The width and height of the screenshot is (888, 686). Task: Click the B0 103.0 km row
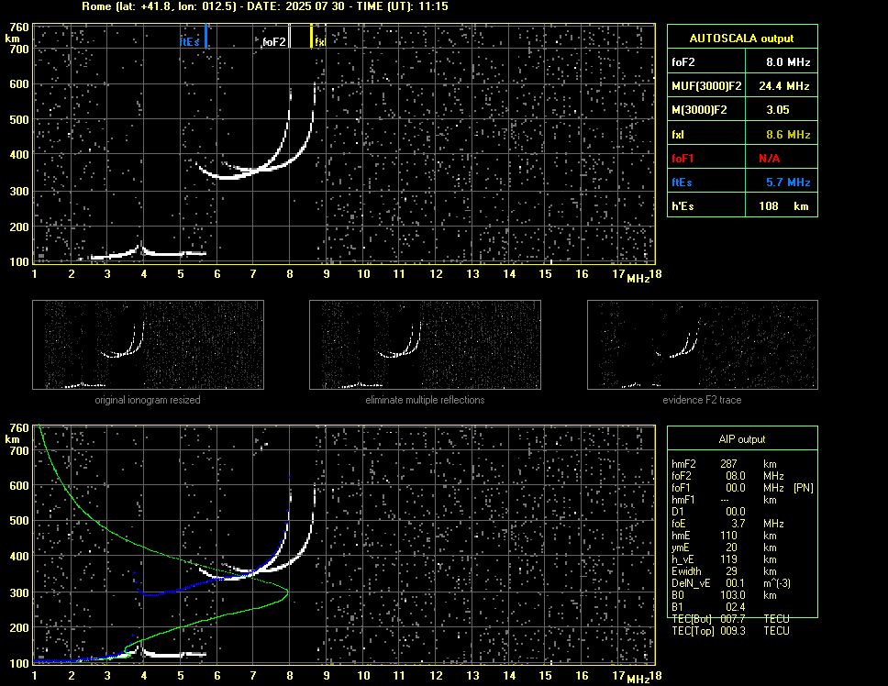coord(724,595)
